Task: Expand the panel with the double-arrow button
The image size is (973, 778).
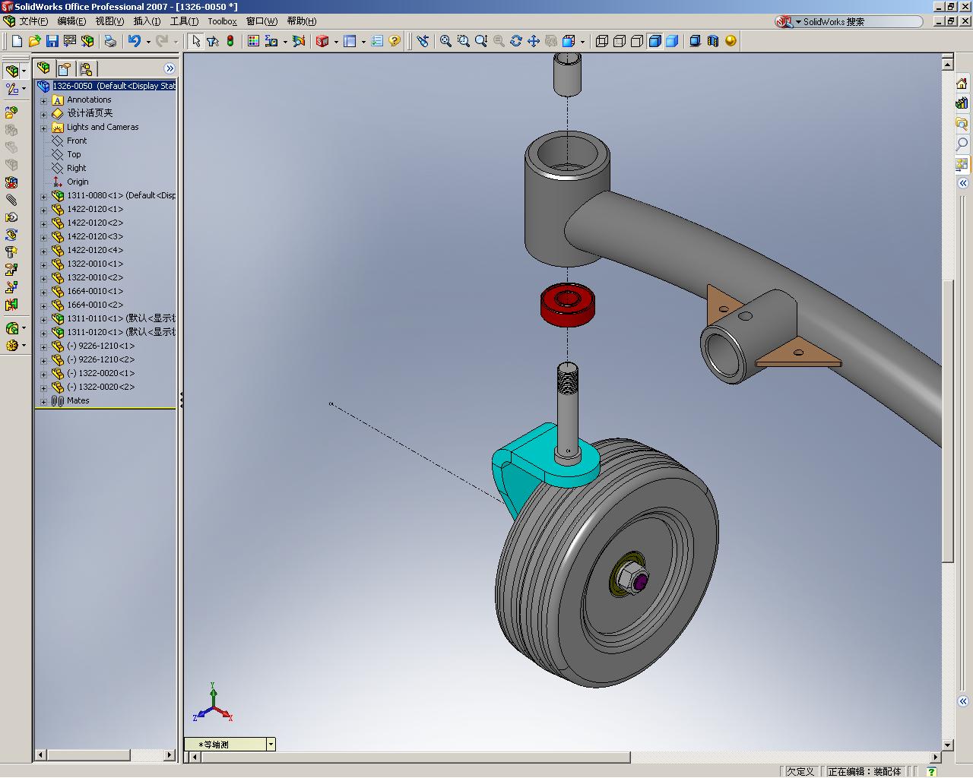Action: (170, 68)
